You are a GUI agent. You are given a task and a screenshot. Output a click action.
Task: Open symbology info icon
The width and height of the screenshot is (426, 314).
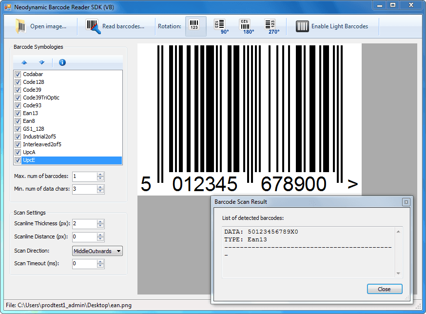coord(62,62)
